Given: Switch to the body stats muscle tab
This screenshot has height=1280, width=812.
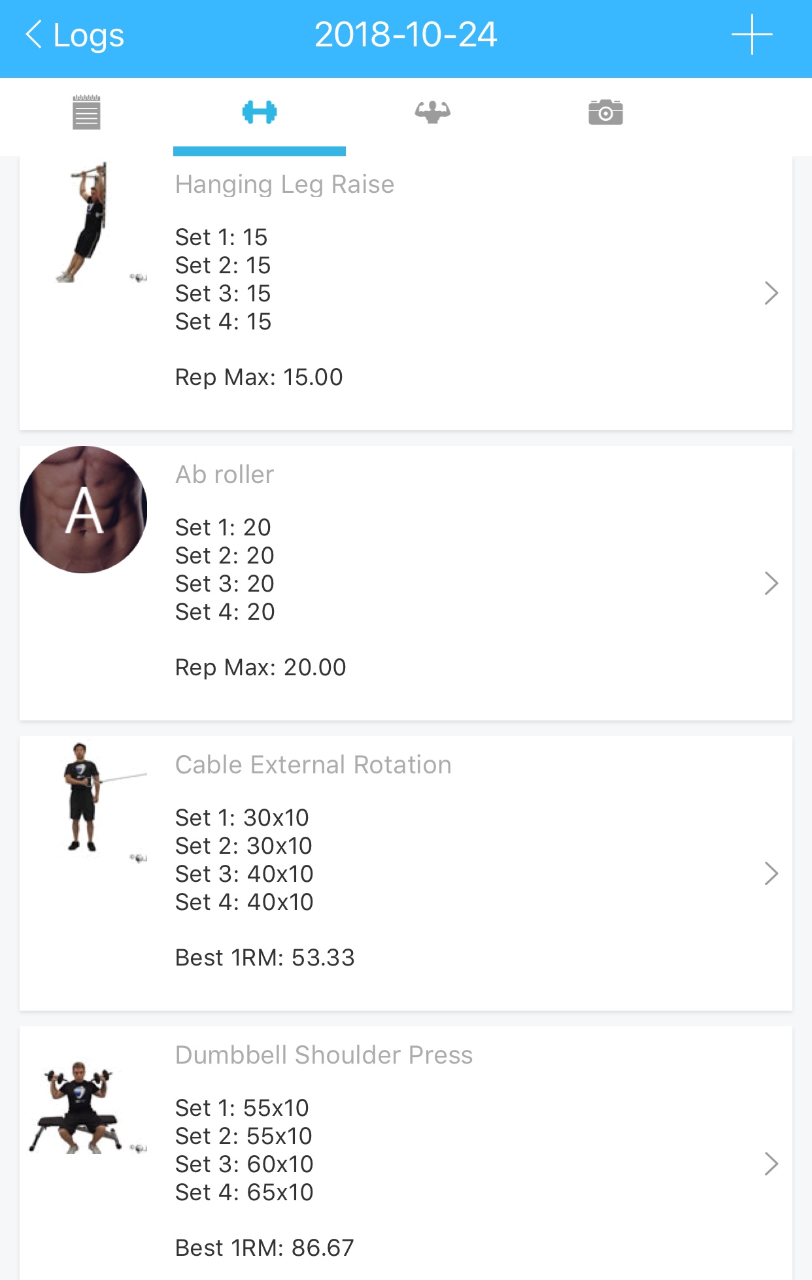Looking at the screenshot, I should click(x=432, y=112).
